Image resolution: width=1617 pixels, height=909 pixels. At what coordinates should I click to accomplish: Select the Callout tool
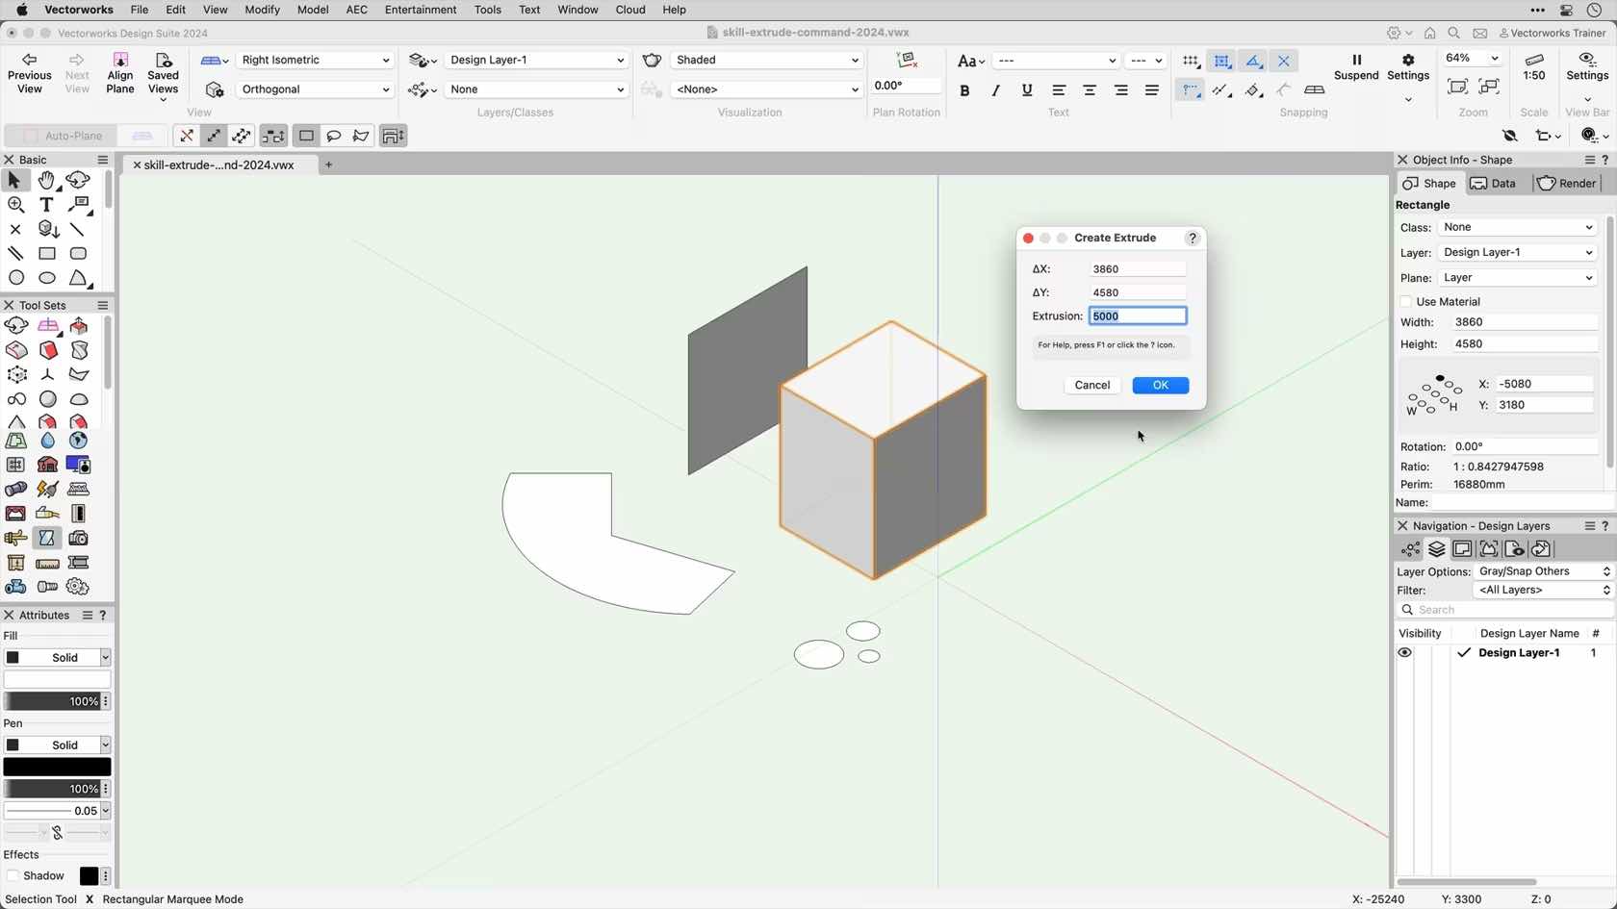click(79, 205)
